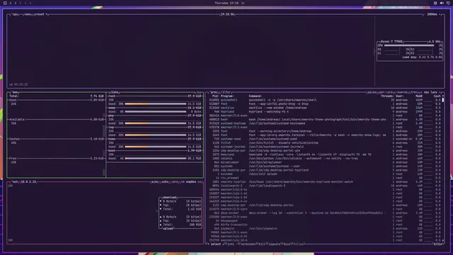The width and height of the screenshot is (453, 255).
Task: Switch to workspace 3 in the top bar
Action: pos(21,3)
